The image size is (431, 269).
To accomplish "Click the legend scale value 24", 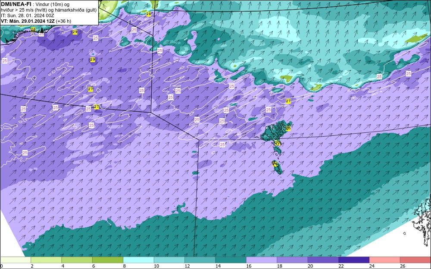I will point(372,266).
